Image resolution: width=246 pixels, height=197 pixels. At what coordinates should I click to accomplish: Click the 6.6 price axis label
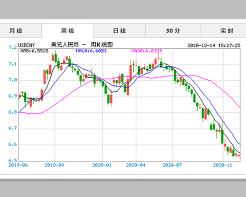point(13,144)
